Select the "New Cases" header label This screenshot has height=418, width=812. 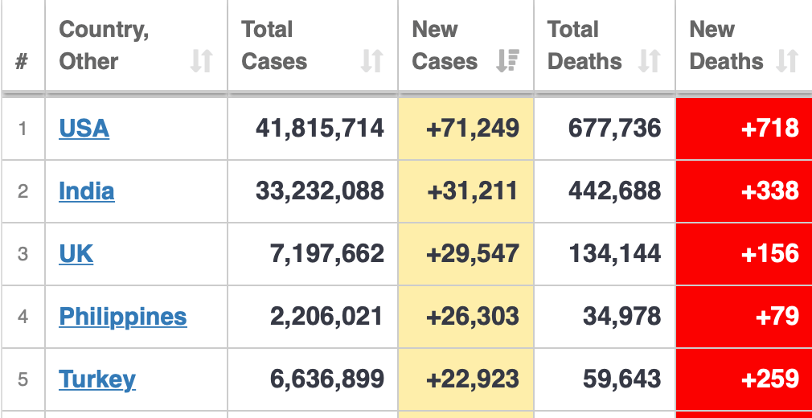[x=445, y=46]
